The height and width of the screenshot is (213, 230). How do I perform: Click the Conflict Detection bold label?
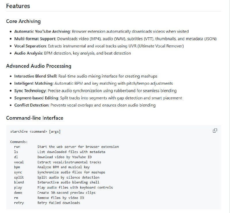coord(32,105)
